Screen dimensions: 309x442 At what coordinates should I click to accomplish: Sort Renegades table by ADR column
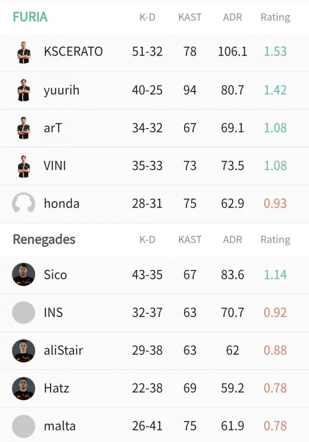[x=233, y=240]
